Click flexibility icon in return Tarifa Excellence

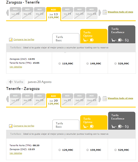tap(127, 127)
